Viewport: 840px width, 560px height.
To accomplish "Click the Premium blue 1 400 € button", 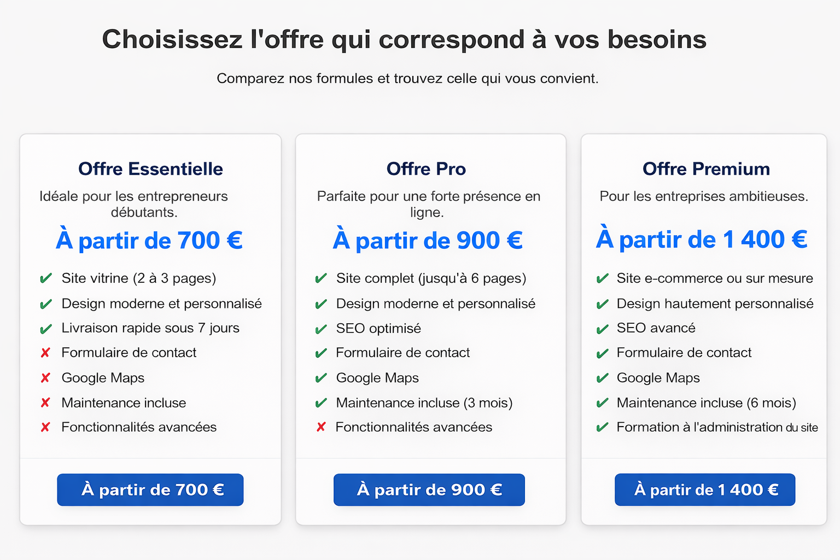I will click(704, 489).
